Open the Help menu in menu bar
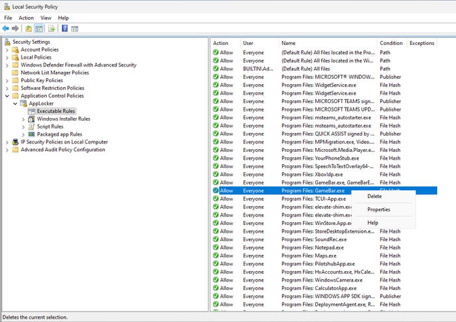This screenshot has height=322, width=456. pyautogui.click(x=63, y=18)
